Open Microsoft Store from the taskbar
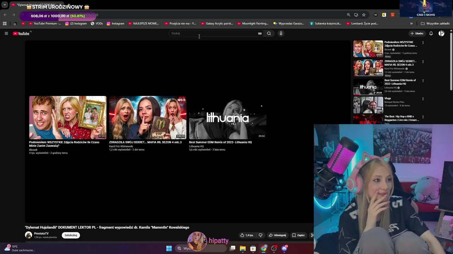 click(x=253, y=248)
